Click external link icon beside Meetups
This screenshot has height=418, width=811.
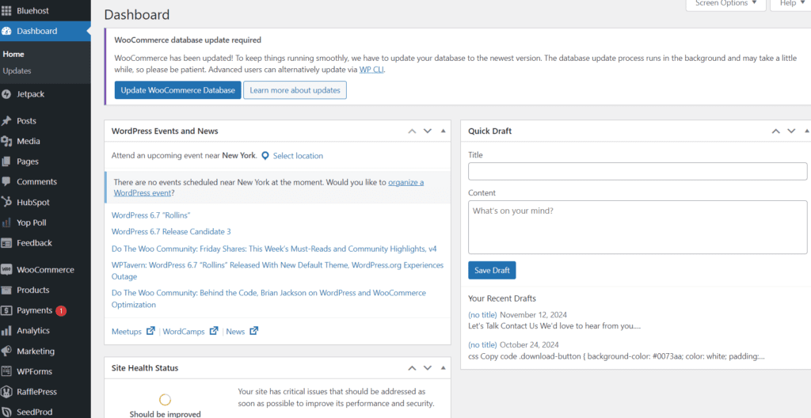click(x=150, y=331)
